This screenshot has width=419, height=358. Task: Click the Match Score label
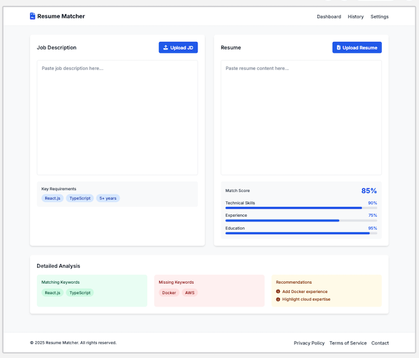(x=238, y=191)
